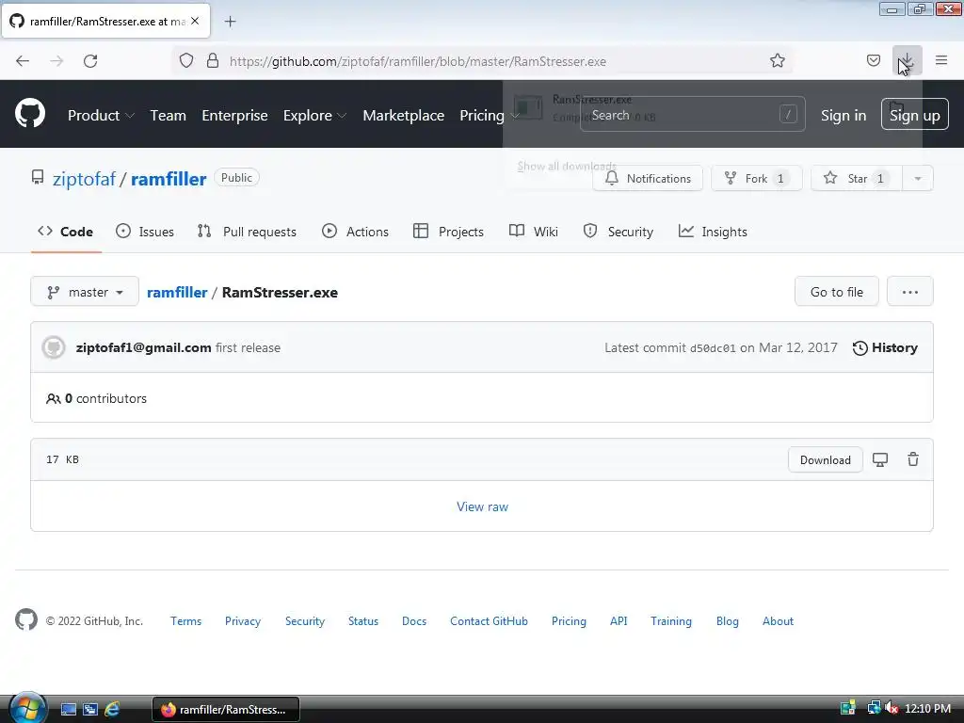Screen dimensions: 964x723
Task: Click the committer avatar icon
Action: 54,347
